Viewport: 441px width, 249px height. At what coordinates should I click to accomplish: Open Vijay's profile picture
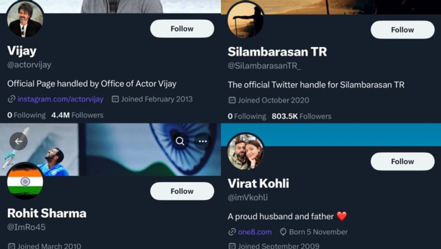(x=25, y=19)
